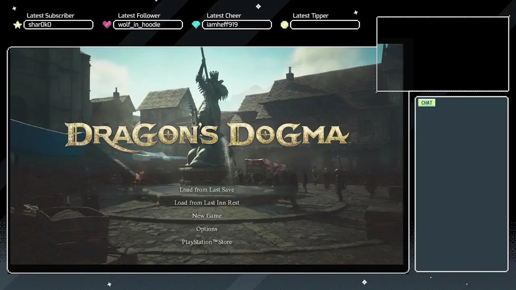
Task: Click the black webcam frame
Action: (443, 54)
